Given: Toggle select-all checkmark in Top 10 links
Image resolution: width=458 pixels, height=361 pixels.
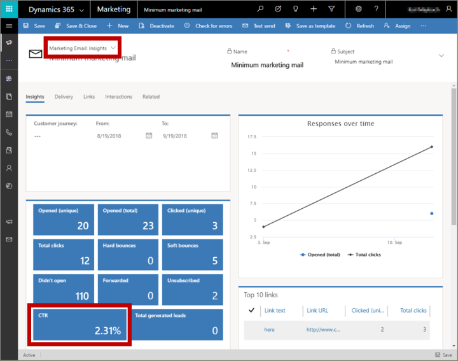Looking at the screenshot, I should point(251,310).
